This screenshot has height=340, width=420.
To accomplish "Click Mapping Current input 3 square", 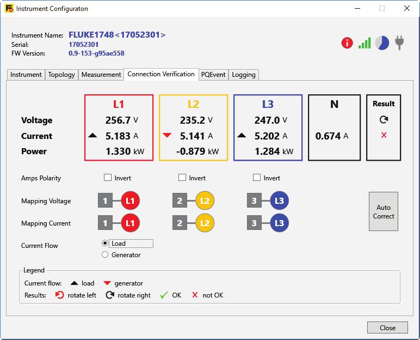I will pyautogui.click(x=254, y=223).
